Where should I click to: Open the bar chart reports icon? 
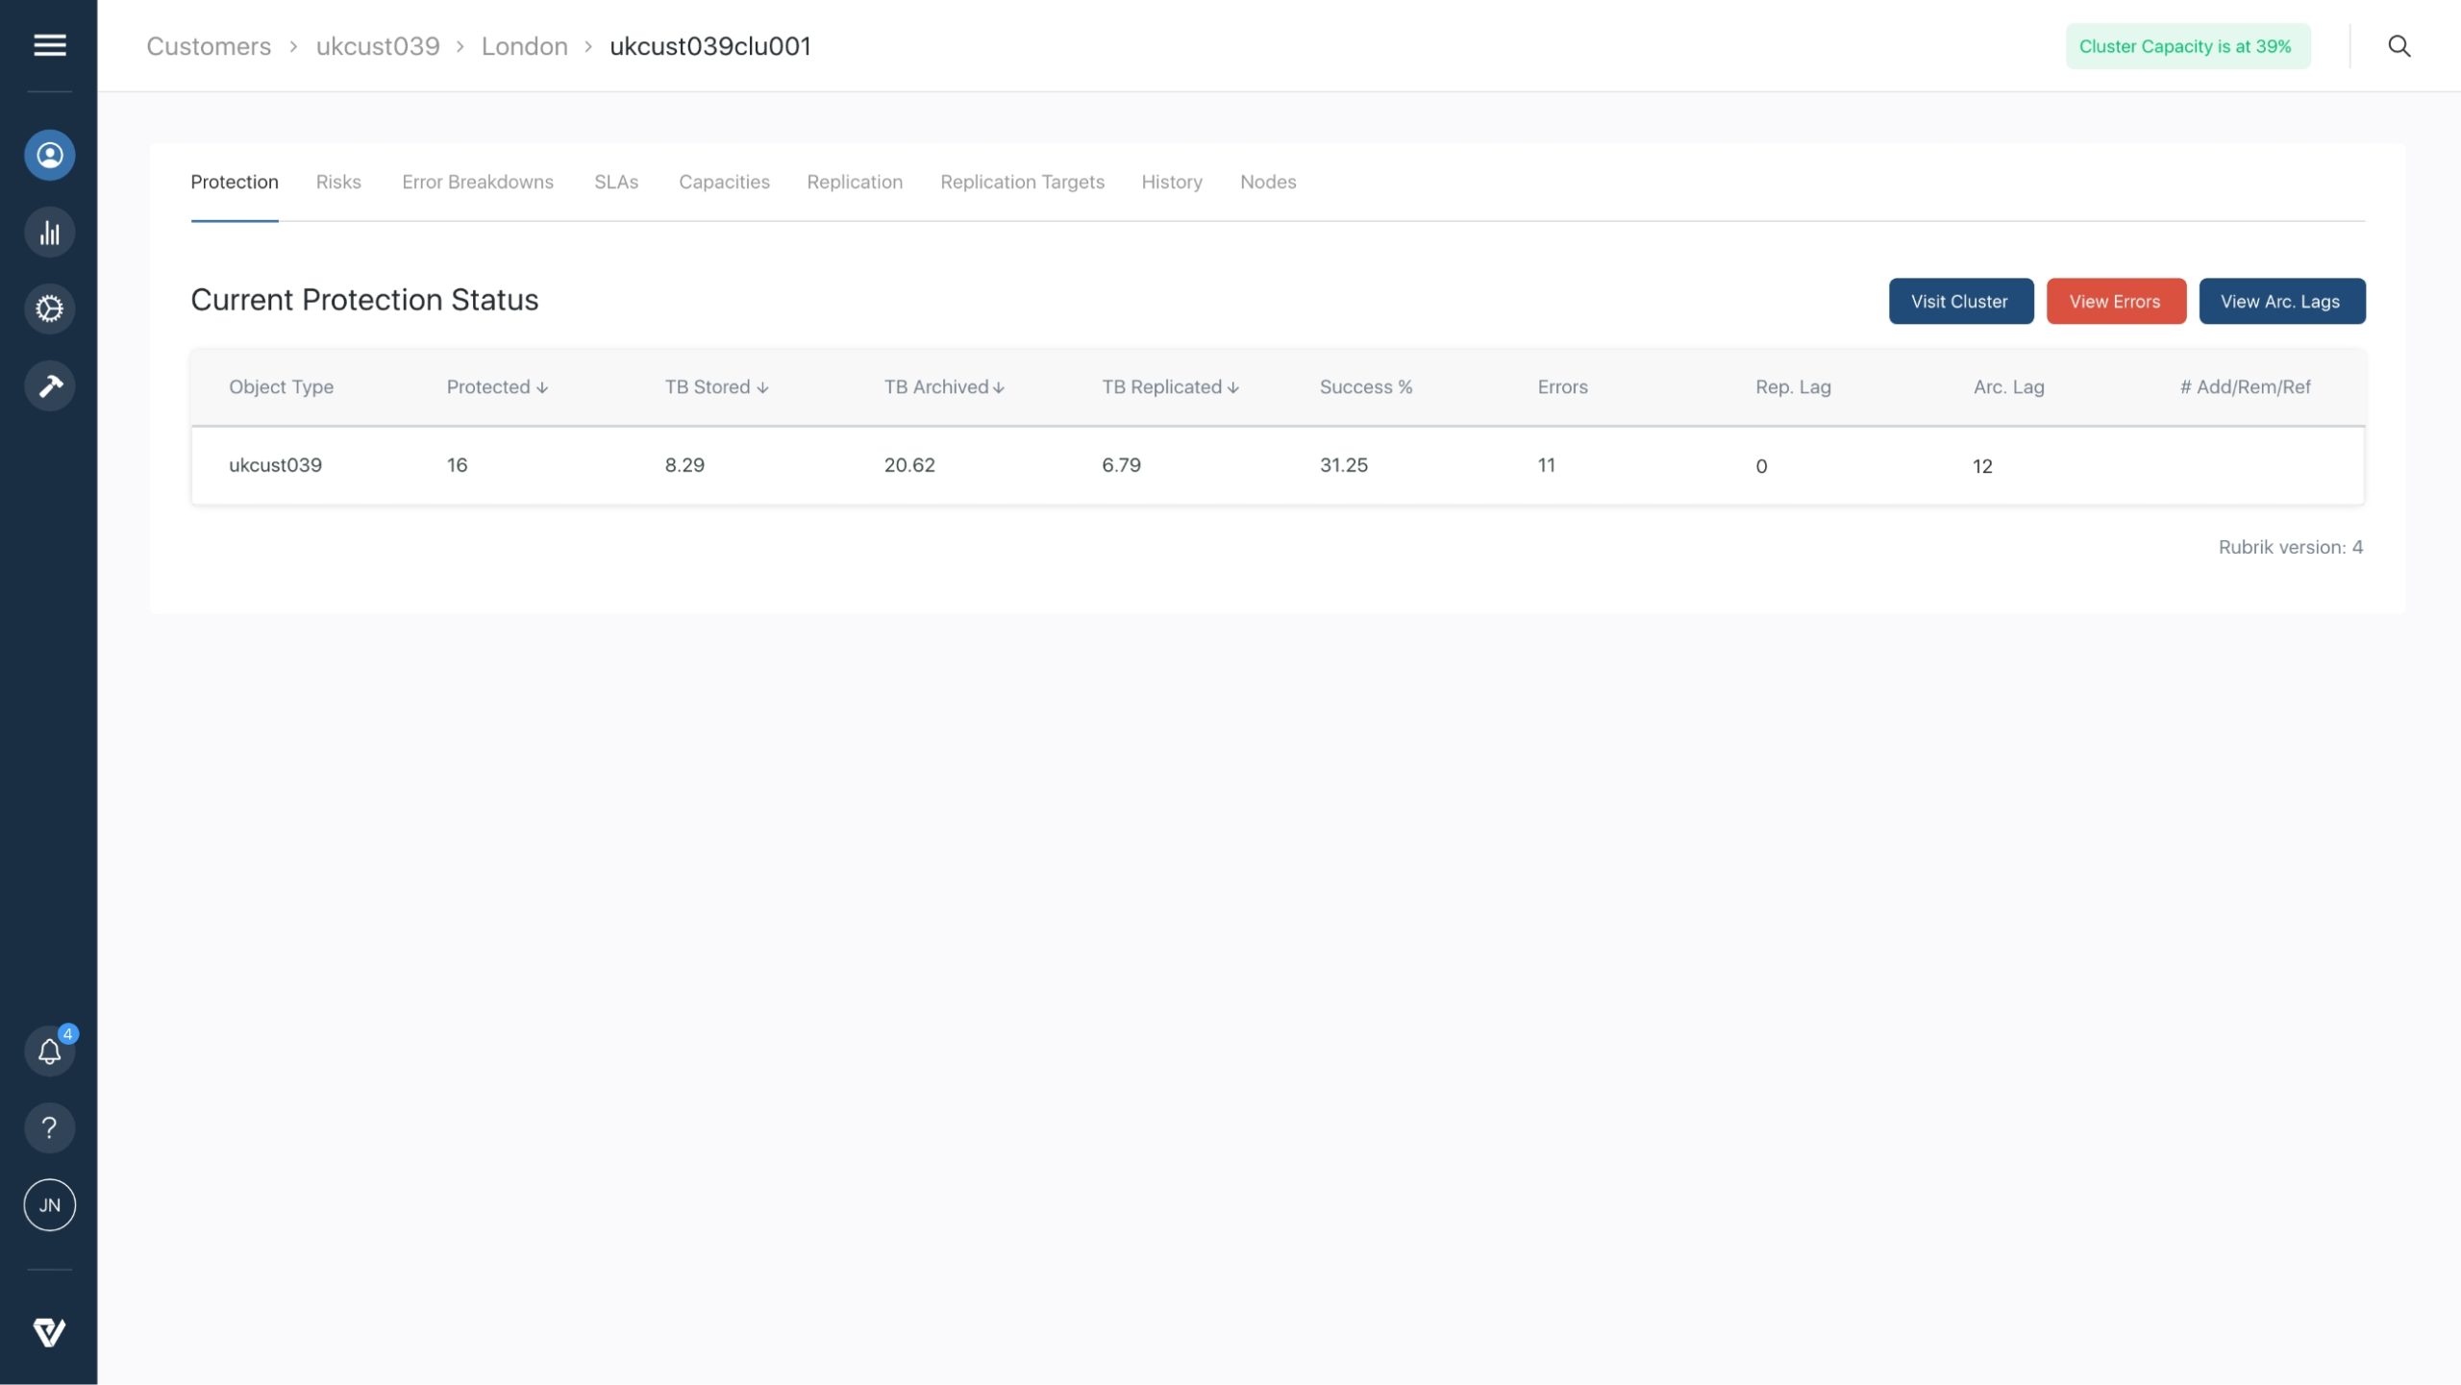[x=49, y=232]
